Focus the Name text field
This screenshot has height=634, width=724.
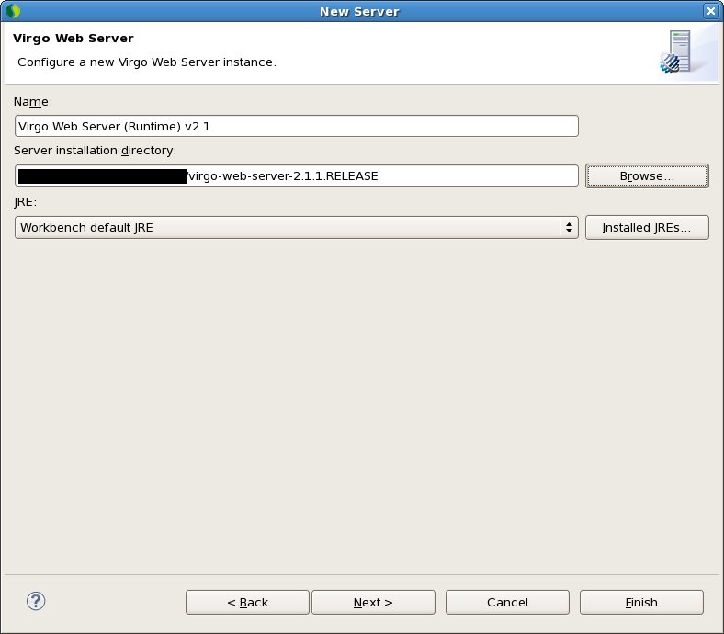pyautogui.click(x=297, y=126)
